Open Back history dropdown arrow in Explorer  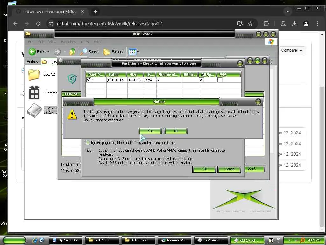coord(48,52)
